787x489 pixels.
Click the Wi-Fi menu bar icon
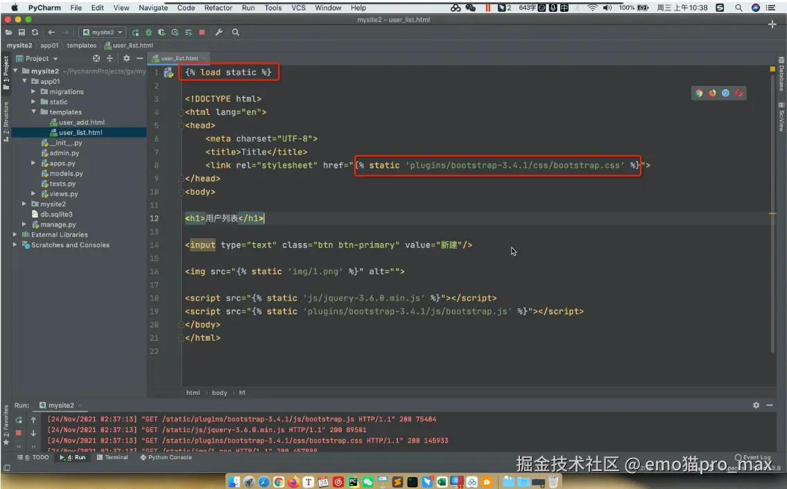click(593, 8)
